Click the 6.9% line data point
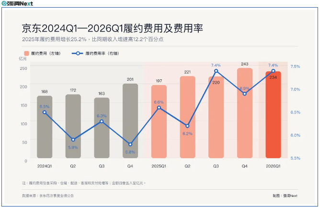The width and height of the screenshot is (319, 207). (245, 94)
